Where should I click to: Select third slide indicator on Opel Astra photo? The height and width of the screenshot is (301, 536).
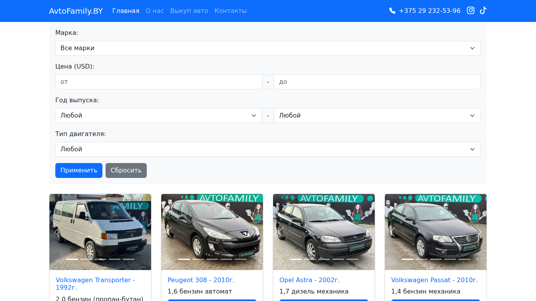[x=324, y=259]
